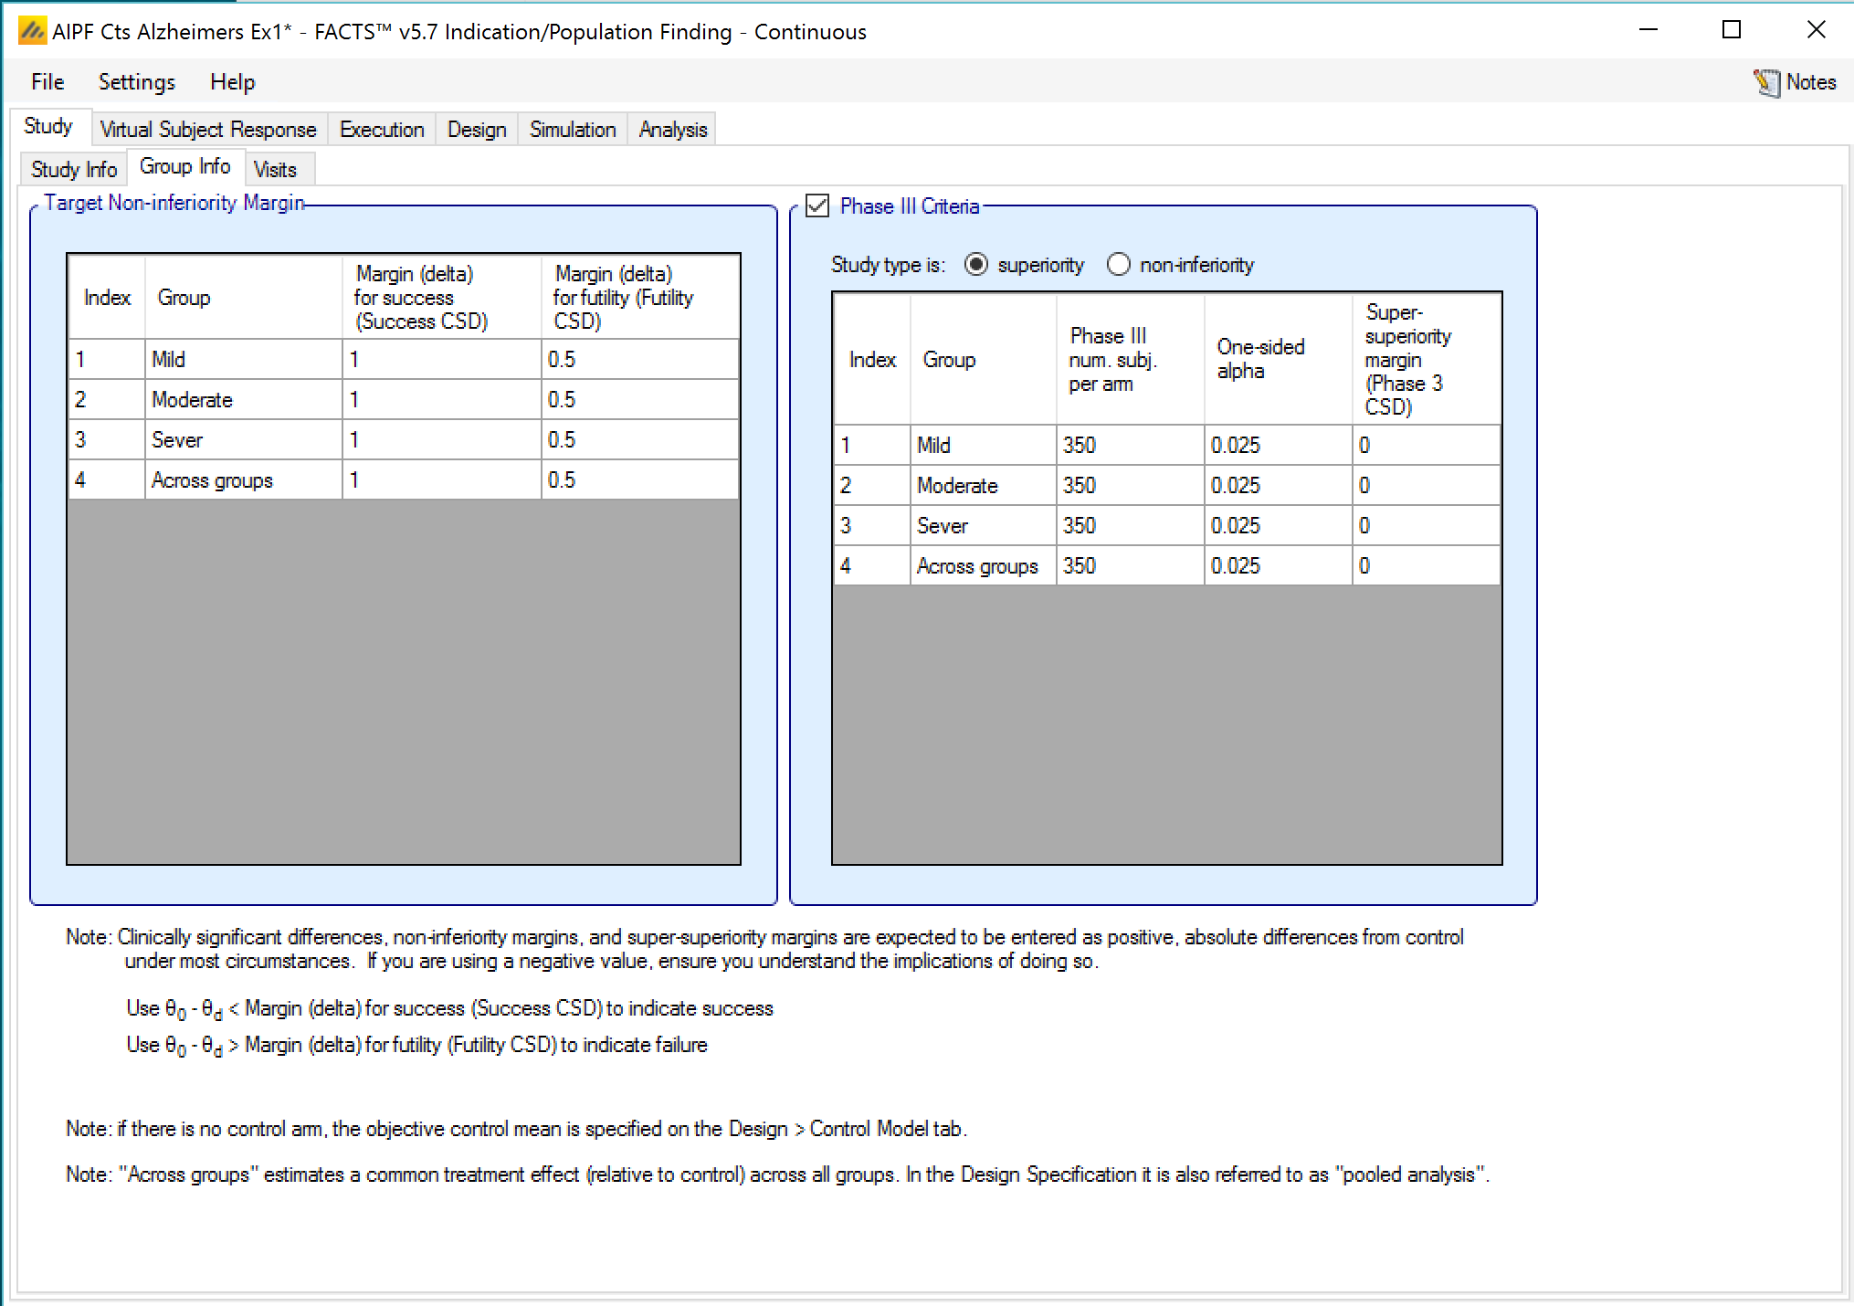Viewport: 1854px width, 1306px height.
Task: Open the File menu
Action: pos(47,82)
